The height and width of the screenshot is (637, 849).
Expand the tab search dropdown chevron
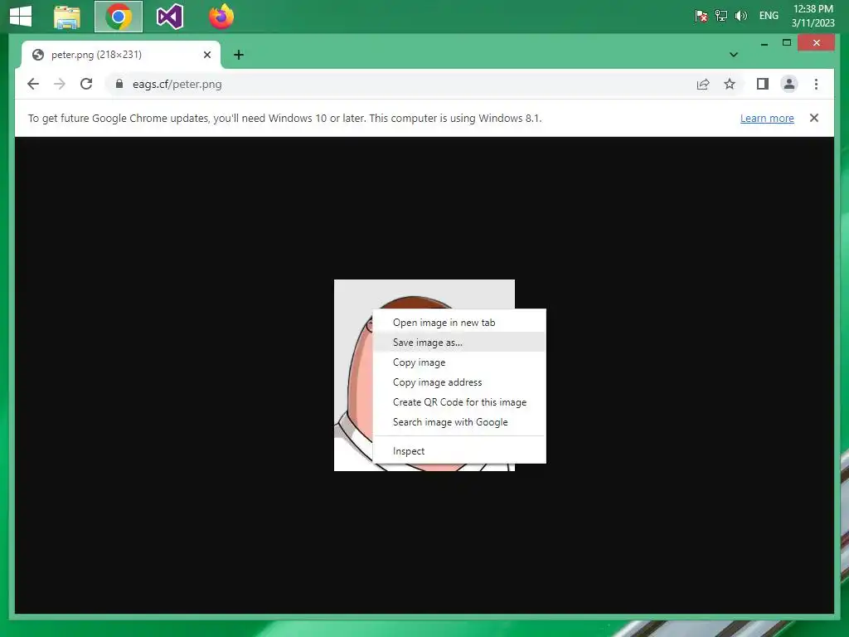pyautogui.click(x=734, y=55)
